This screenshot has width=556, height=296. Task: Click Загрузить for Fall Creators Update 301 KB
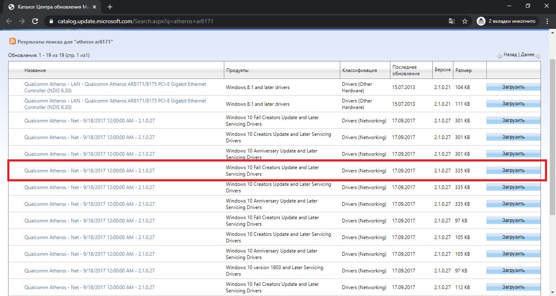[513, 120]
